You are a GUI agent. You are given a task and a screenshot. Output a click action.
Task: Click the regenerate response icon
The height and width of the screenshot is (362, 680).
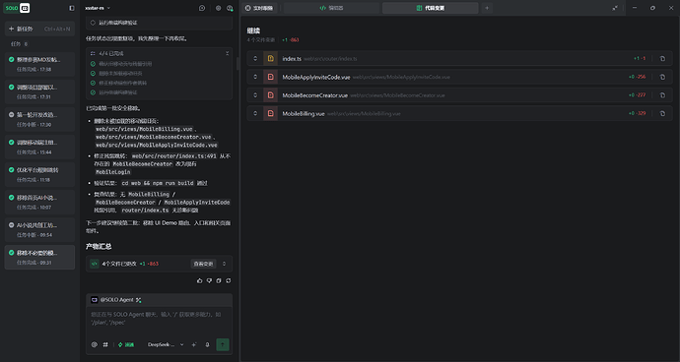click(228, 280)
